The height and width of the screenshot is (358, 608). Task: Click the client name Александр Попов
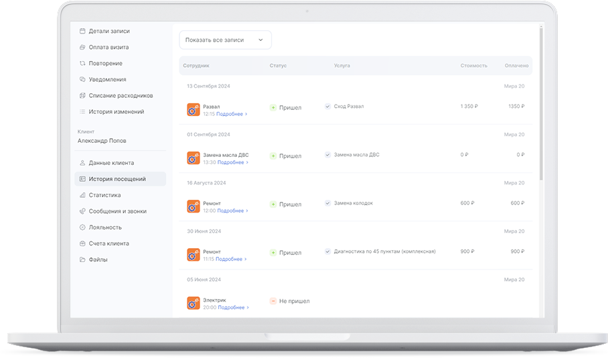102,141
